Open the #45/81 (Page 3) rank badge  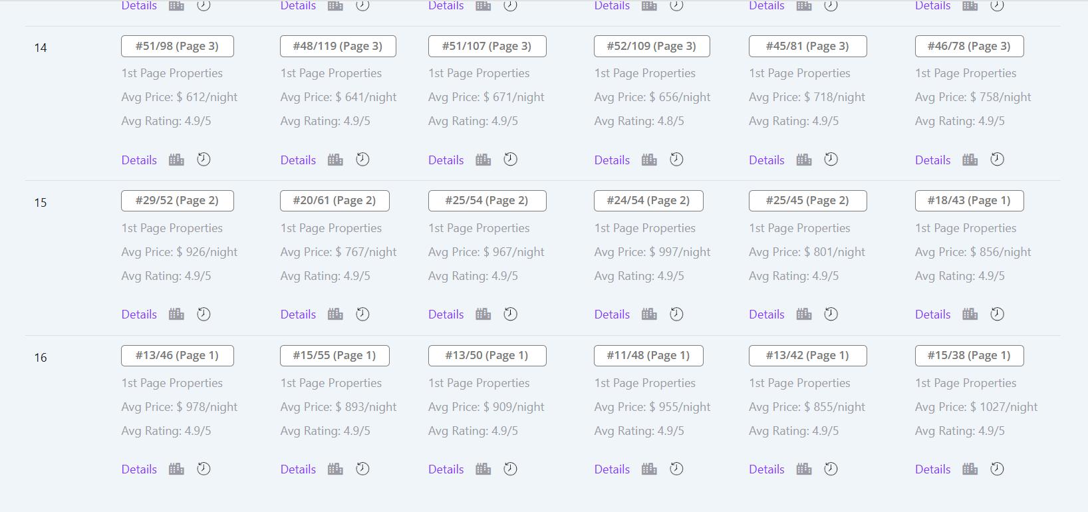pos(808,46)
